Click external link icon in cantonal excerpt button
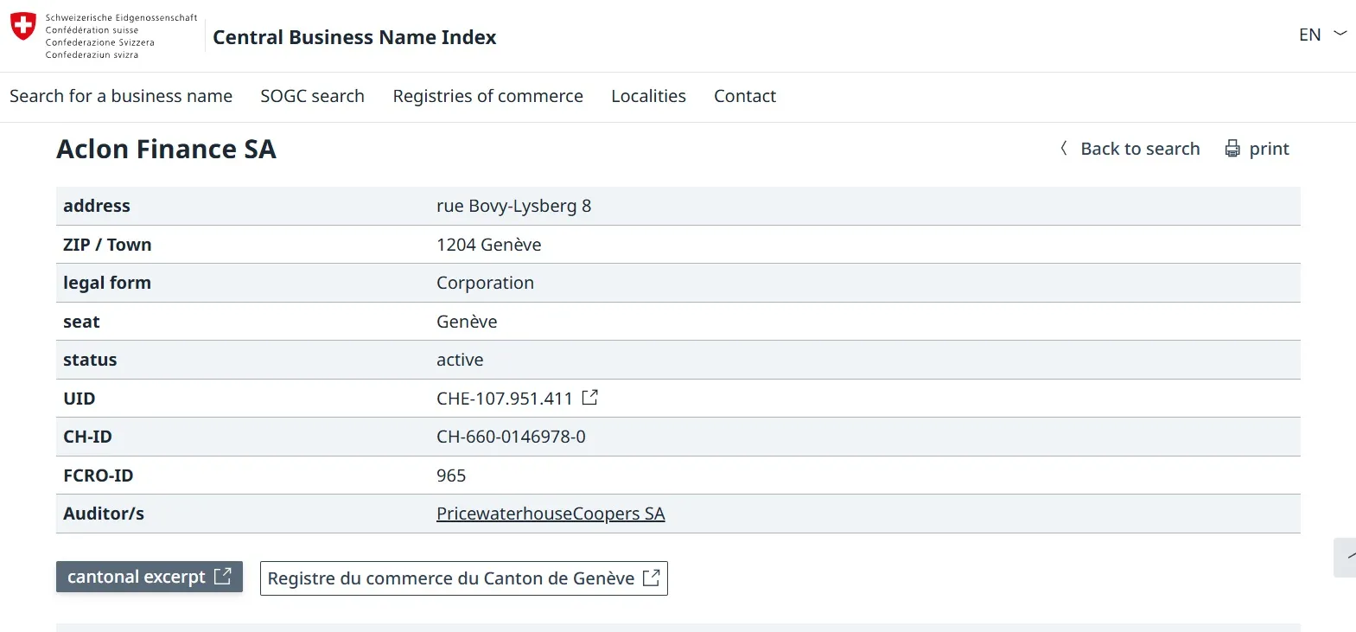Image resolution: width=1356 pixels, height=632 pixels. tap(223, 577)
